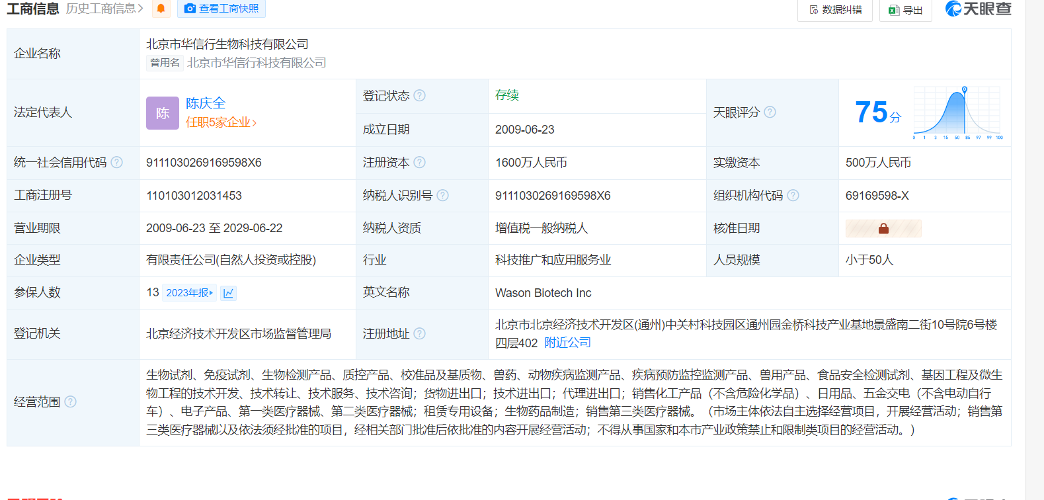Click taxpayer qualification 增值税一般纳税人

(542, 228)
